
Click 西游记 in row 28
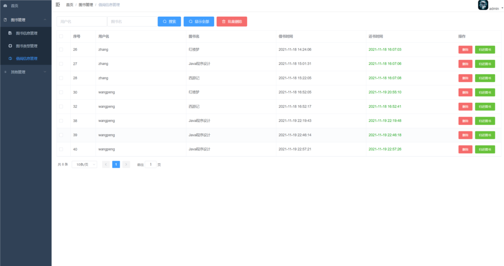tap(194, 78)
